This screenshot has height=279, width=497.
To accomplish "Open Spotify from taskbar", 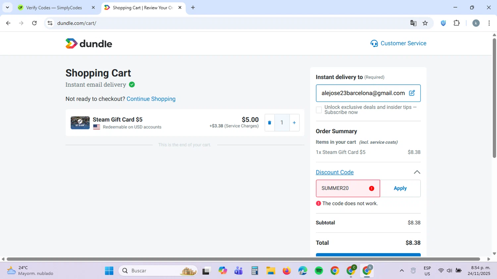I will (x=319, y=271).
